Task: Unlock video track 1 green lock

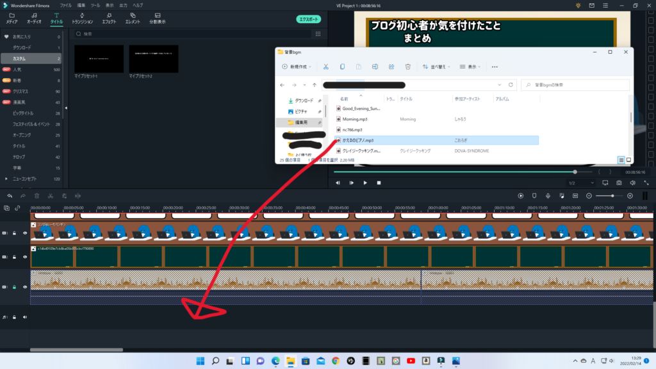Action: pos(14,287)
